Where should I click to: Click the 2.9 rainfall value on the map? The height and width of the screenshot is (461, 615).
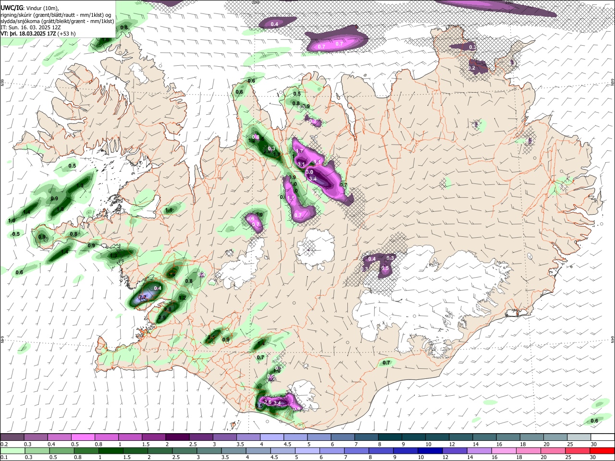pyautogui.click(x=162, y=317)
